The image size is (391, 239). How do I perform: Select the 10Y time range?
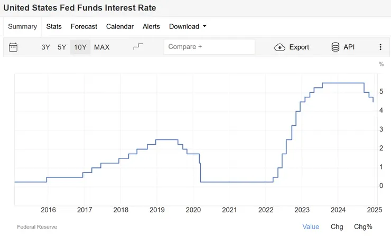point(80,47)
